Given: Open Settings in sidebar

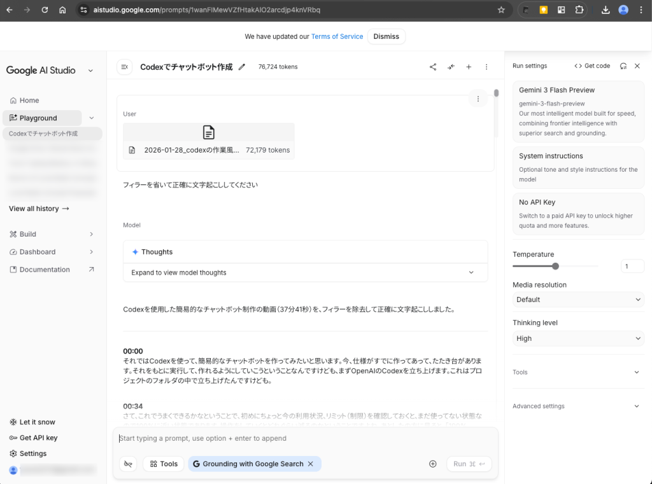Looking at the screenshot, I should (x=28, y=453).
